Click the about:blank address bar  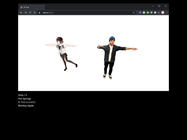click(87, 13)
